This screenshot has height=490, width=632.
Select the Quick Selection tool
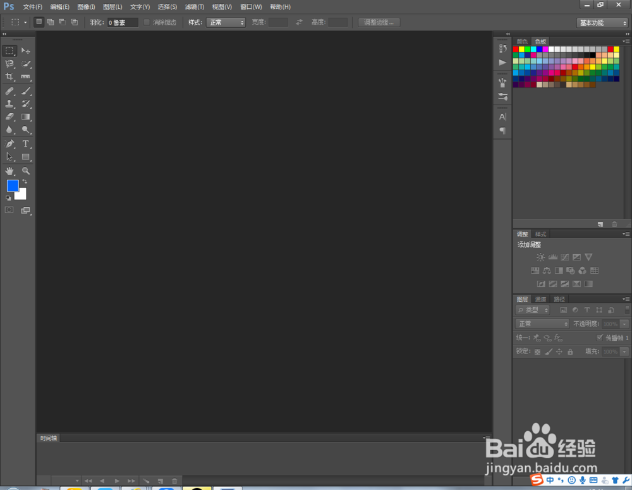(x=26, y=64)
